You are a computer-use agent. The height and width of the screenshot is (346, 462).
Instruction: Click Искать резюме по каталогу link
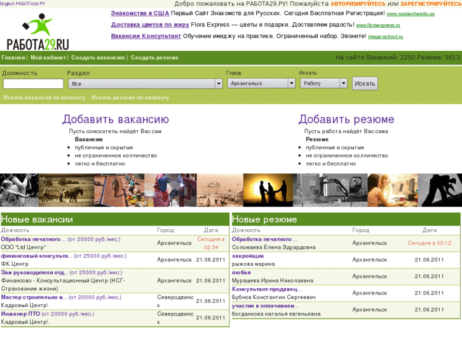130,98
